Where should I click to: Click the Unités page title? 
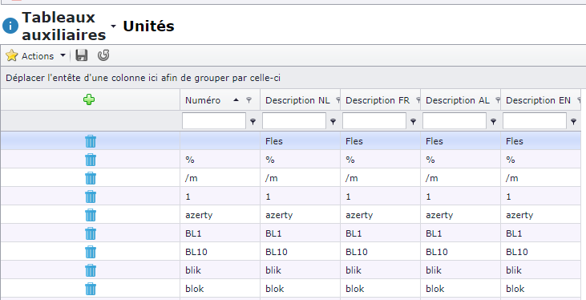(x=148, y=26)
